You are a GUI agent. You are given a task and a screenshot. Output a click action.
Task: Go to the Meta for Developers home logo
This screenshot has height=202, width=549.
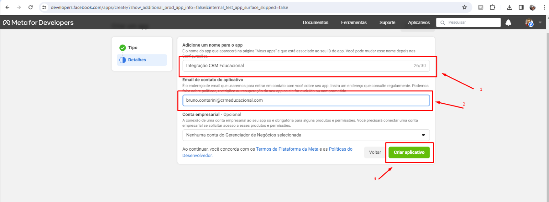click(38, 23)
